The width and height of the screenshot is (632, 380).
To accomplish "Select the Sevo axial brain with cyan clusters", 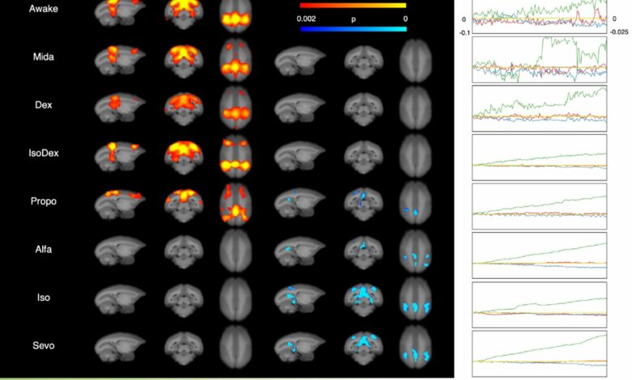I will tap(416, 348).
